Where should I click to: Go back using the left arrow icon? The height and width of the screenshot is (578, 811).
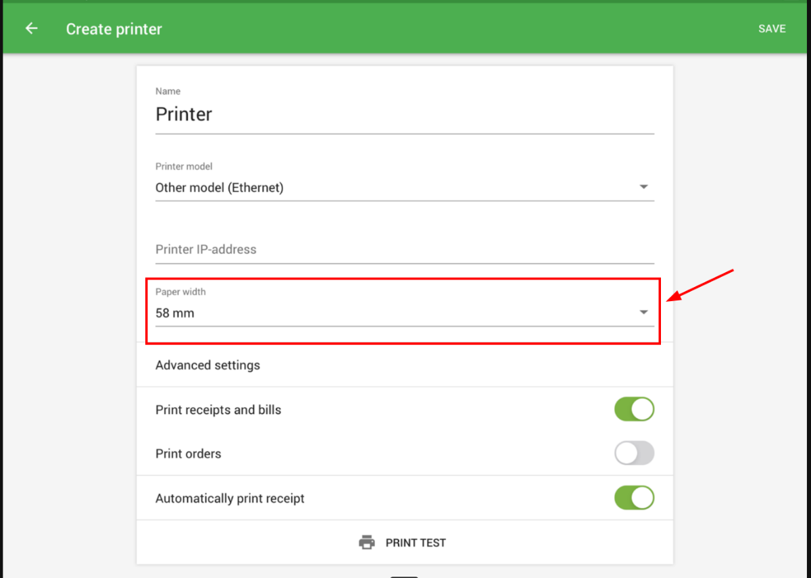click(x=31, y=28)
